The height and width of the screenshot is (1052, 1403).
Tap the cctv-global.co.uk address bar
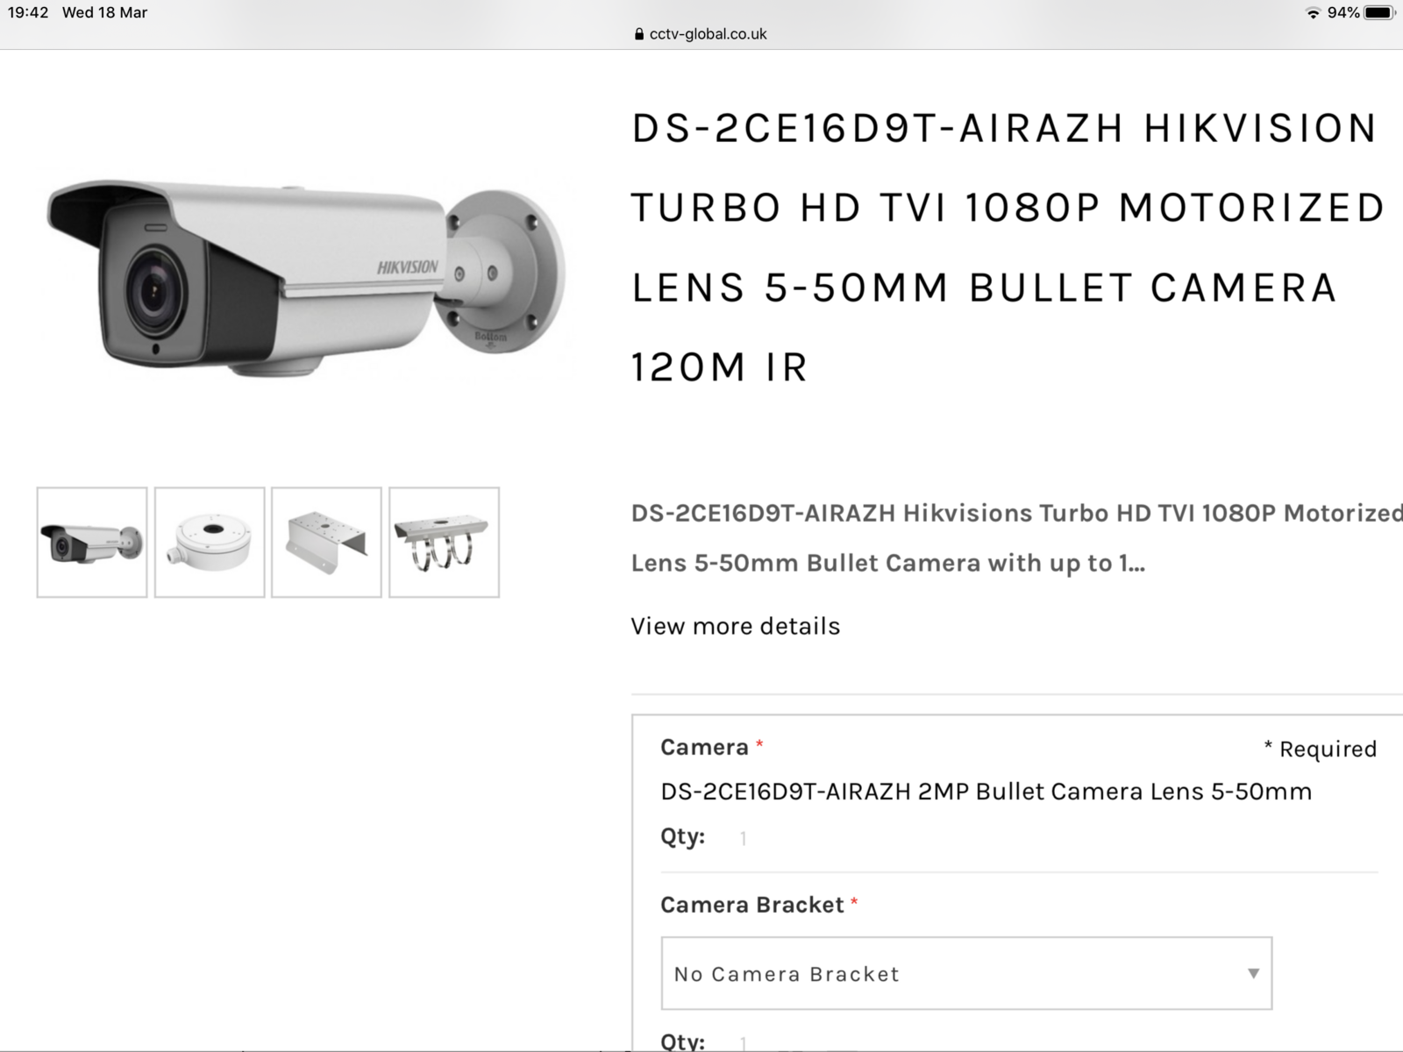[x=700, y=34]
